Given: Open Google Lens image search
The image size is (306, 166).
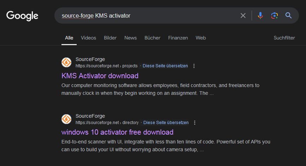Looking at the screenshot, I should coord(275,16).
